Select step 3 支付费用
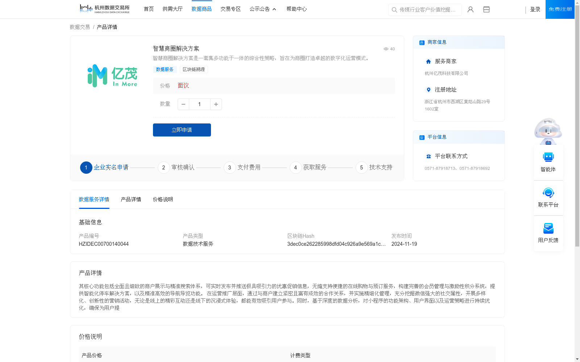Screen dimensions: 580x362 point(242,168)
